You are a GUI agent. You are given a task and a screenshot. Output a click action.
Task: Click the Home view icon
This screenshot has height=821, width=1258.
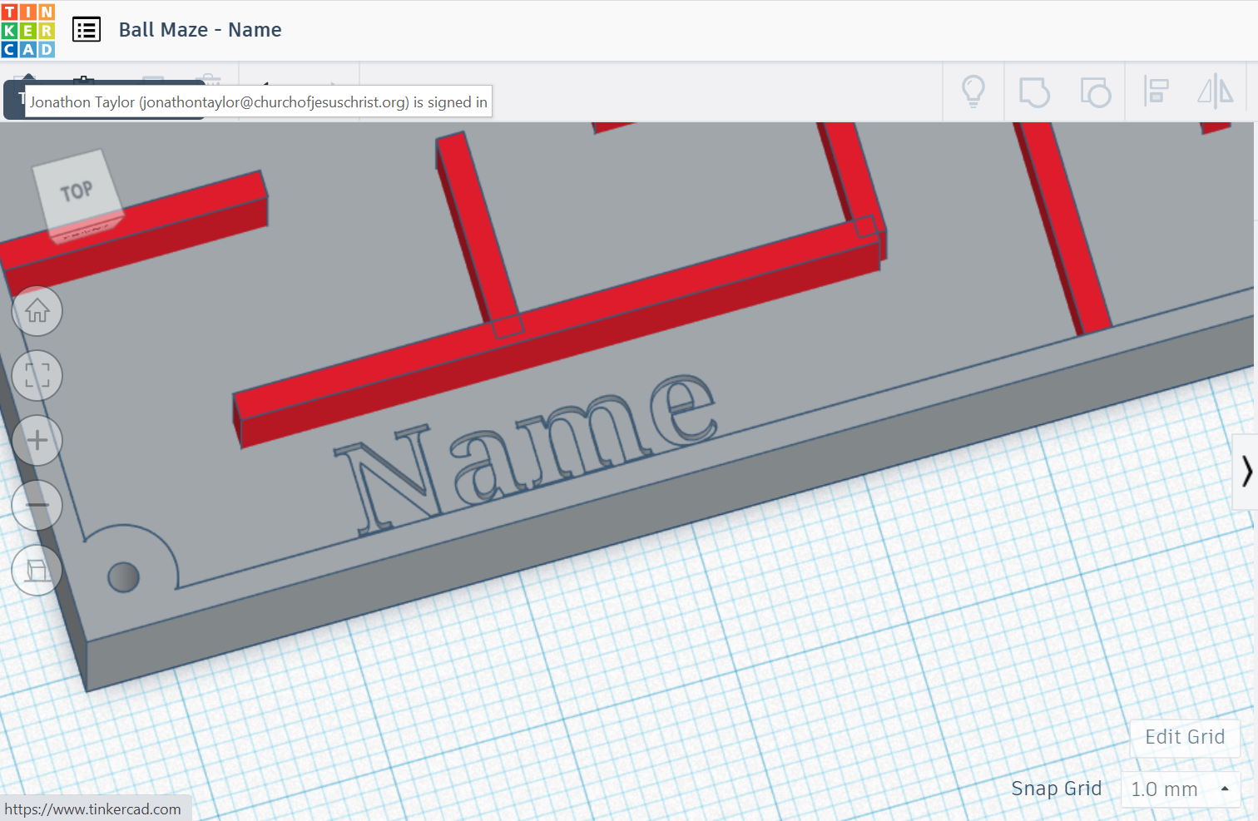pyautogui.click(x=37, y=310)
